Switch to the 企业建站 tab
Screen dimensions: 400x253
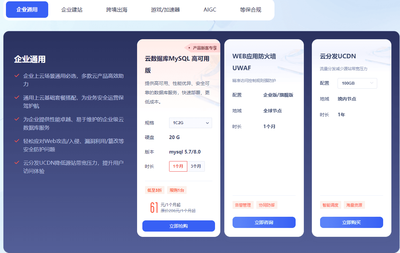coord(72,10)
